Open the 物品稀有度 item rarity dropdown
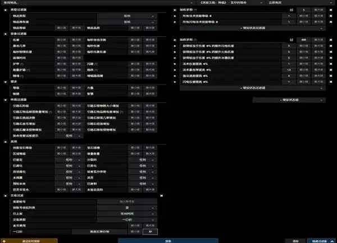The height and width of the screenshot is (243, 337). pyautogui.click(x=127, y=22)
